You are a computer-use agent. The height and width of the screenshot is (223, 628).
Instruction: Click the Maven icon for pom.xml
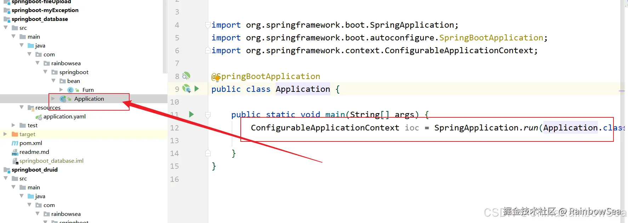click(15, 143)
